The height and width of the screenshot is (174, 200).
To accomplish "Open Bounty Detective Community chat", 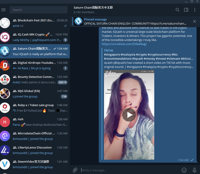I will click(35, 79).
